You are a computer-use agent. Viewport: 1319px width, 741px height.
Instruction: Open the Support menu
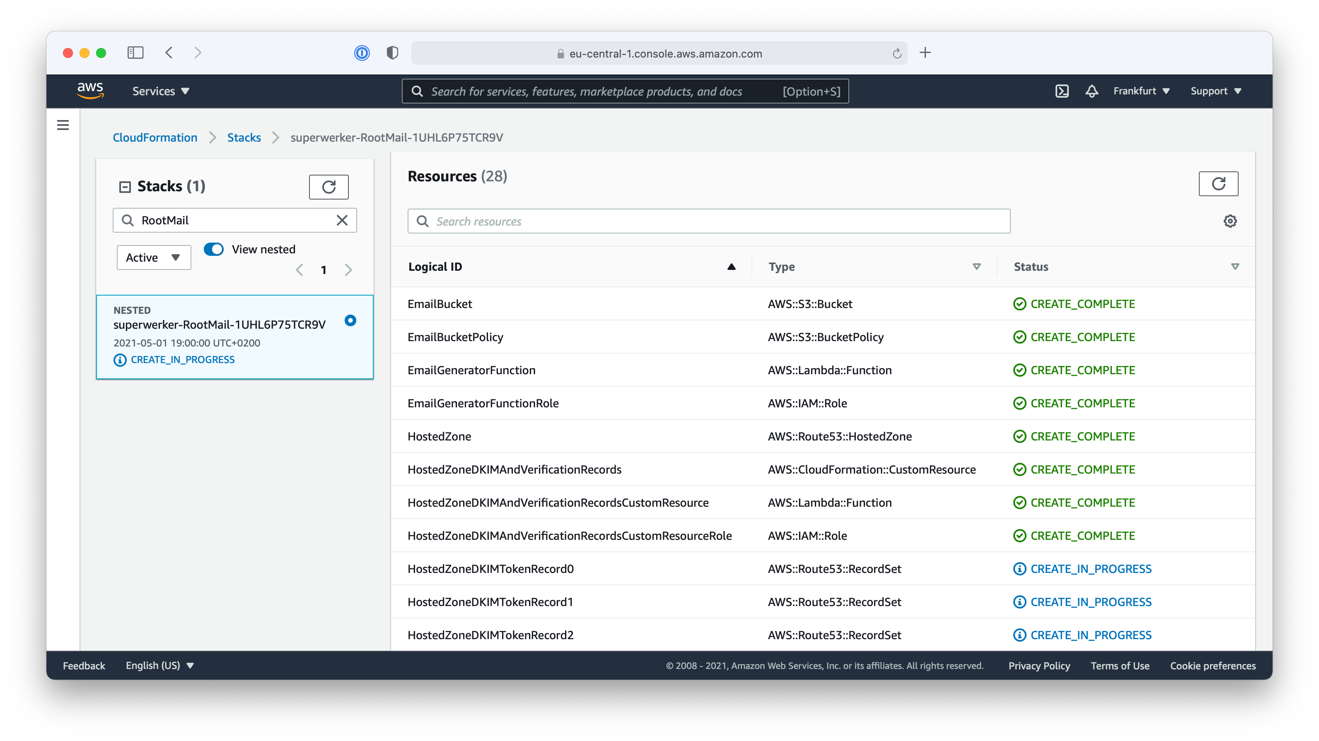(x=1215, y=91)
